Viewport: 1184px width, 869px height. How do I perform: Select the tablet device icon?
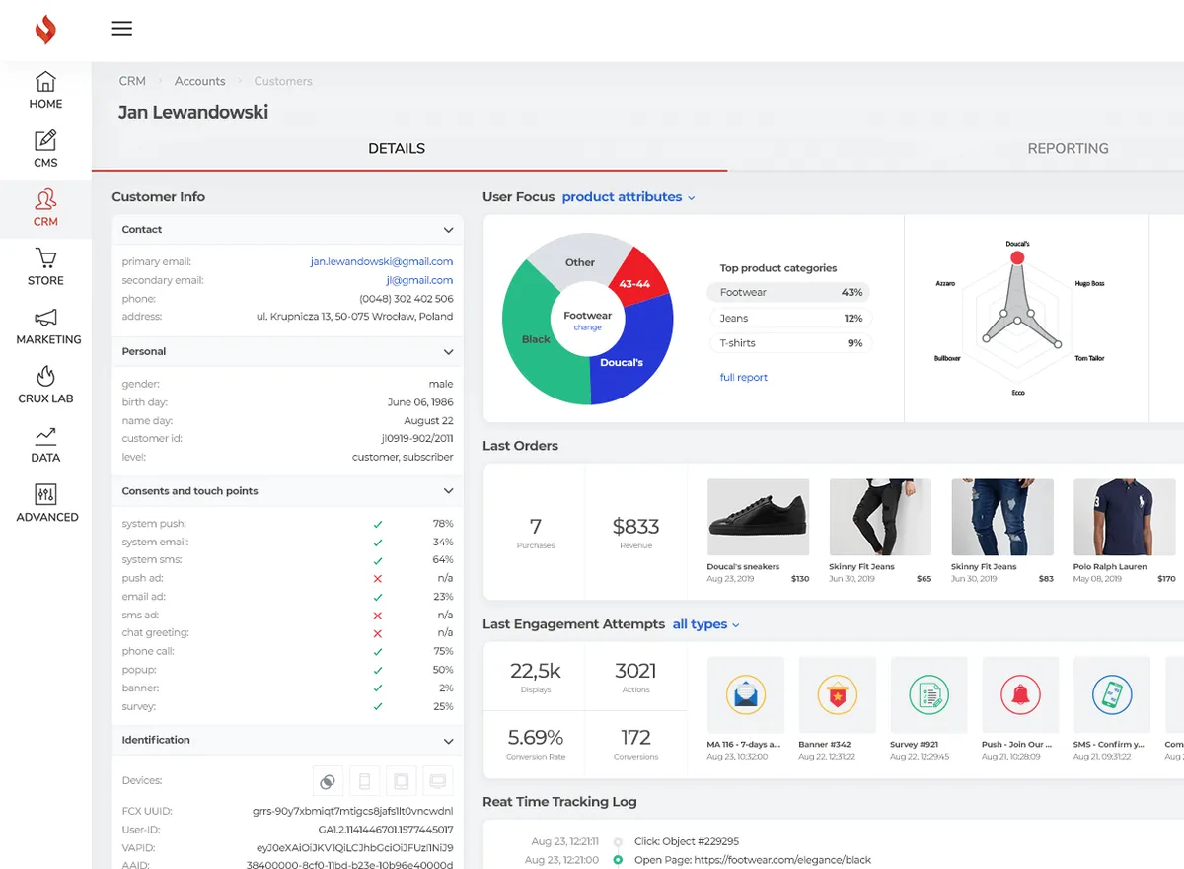click(401, 781)
